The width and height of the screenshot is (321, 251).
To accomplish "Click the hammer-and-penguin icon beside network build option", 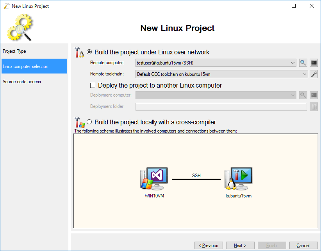I will tap(79, 52).
